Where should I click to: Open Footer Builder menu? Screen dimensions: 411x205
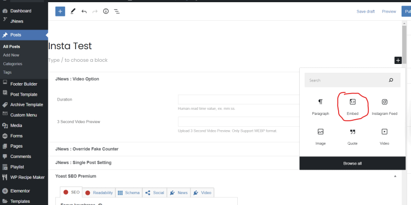click(x=24, y=84)
